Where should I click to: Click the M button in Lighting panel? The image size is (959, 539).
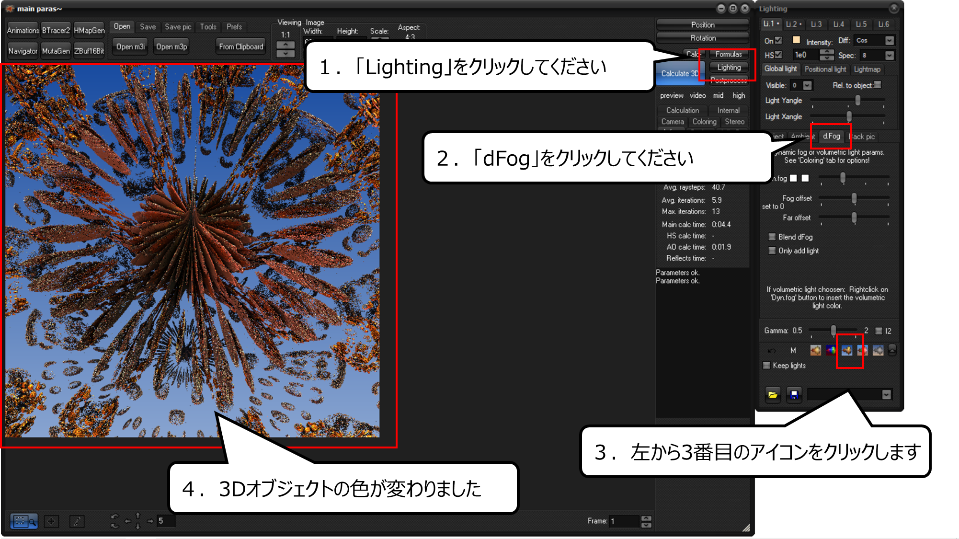pyautogui.click(x=793, y=351)
